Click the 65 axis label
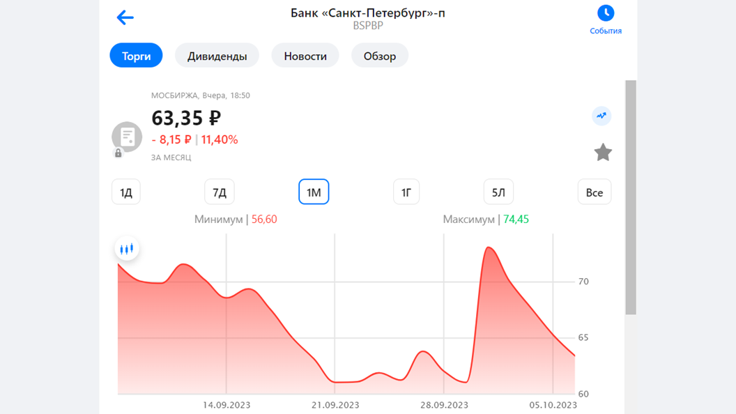Image resolution: width=736 pixels, height=414 pixels. (x=583, y=338)
